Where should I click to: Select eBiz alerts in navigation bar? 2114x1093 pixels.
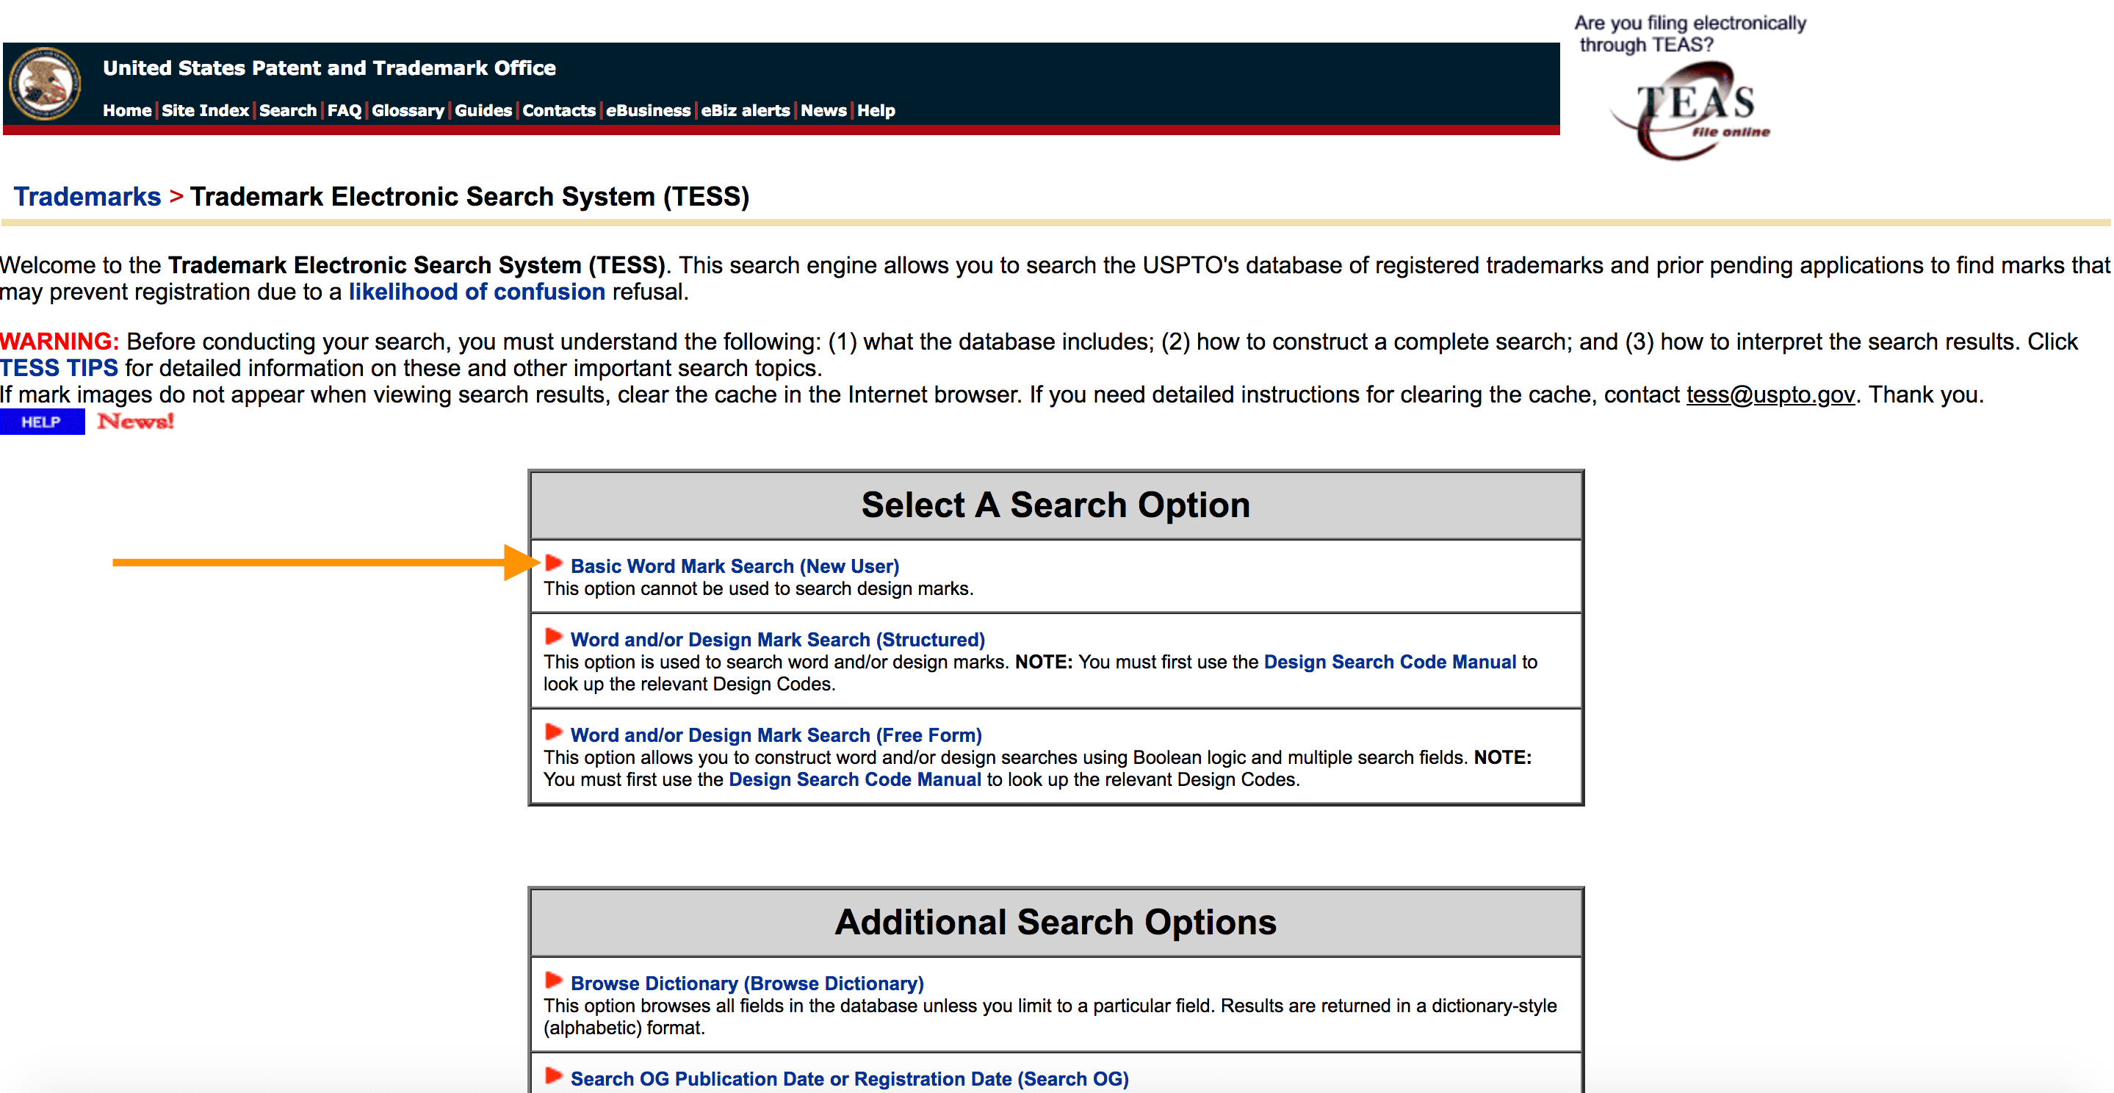point(745,111)
